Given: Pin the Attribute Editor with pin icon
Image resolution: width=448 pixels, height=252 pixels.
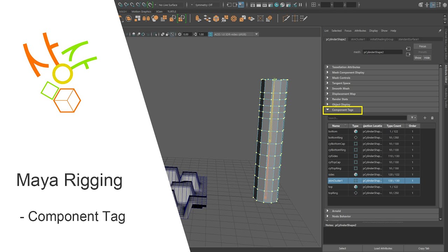Looking at the screenshot, I should pos(440,31).
